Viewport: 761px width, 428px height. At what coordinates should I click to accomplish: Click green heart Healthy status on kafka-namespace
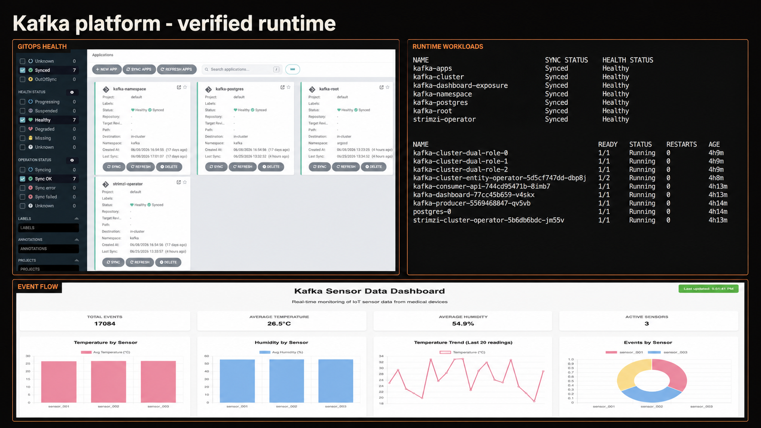(133, 110)
